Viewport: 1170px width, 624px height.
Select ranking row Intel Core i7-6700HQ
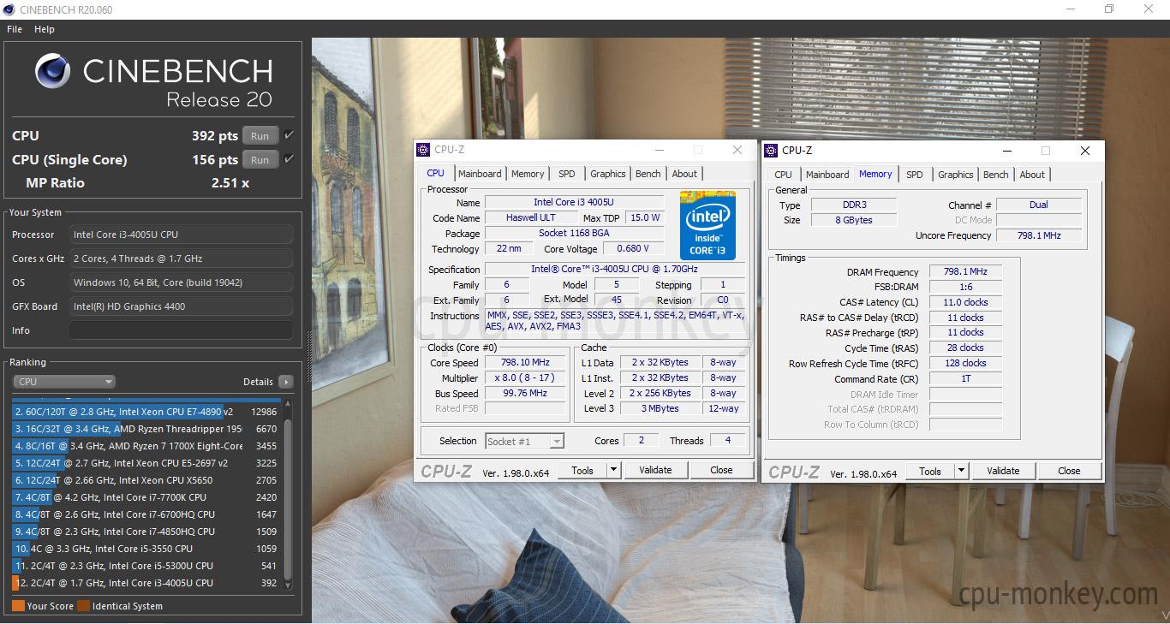coord(146,514)
